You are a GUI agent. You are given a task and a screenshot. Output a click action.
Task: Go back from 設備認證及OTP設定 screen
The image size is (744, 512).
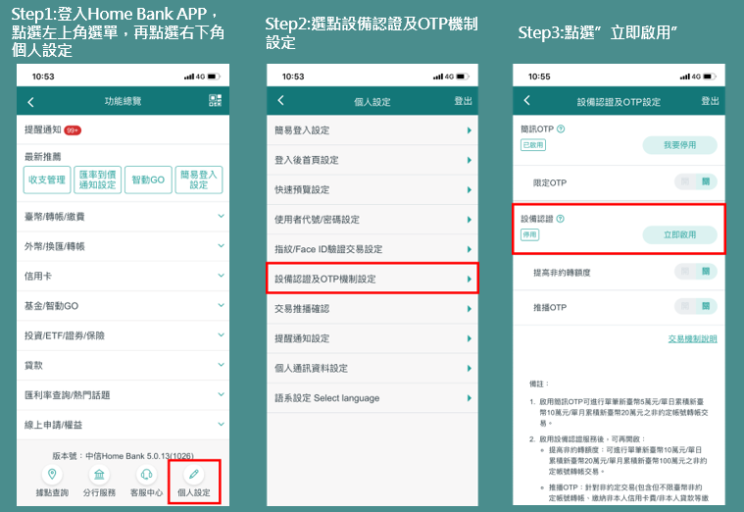[x=526, y=100]
